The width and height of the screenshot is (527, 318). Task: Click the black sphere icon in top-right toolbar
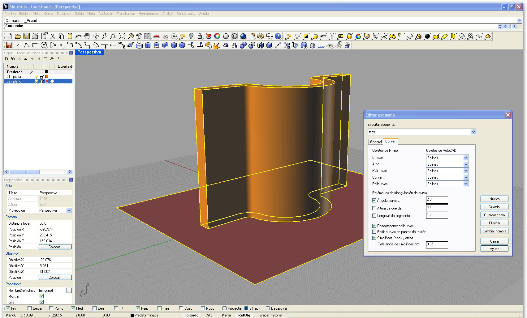pyautogui.click(x=427, y=36)
